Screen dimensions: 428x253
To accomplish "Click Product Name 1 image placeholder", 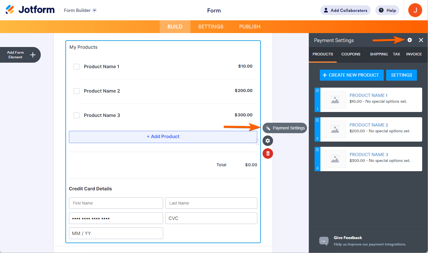I will (x=335, y=100).
